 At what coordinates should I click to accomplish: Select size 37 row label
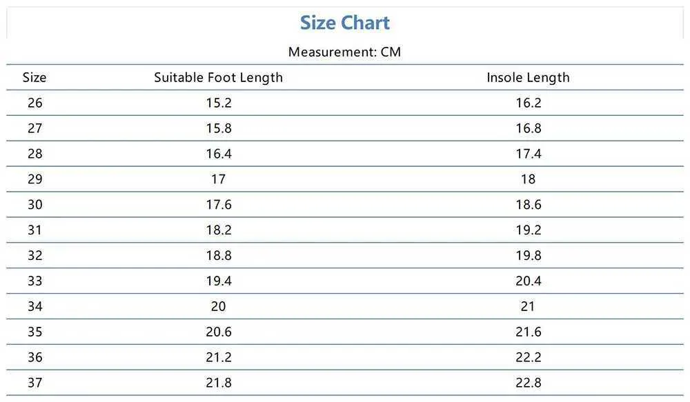(34, 383)
